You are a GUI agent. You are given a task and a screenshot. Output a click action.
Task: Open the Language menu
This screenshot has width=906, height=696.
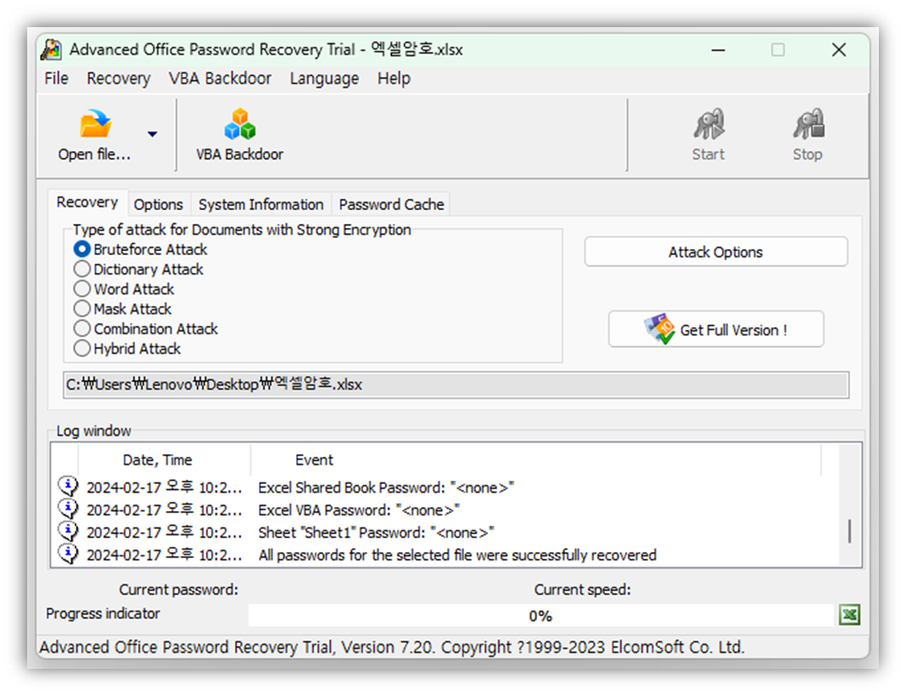click(x=324, y=79)
